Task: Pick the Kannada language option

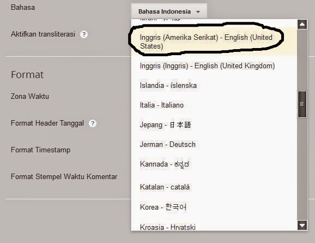Action: click(x=214, y=164)
